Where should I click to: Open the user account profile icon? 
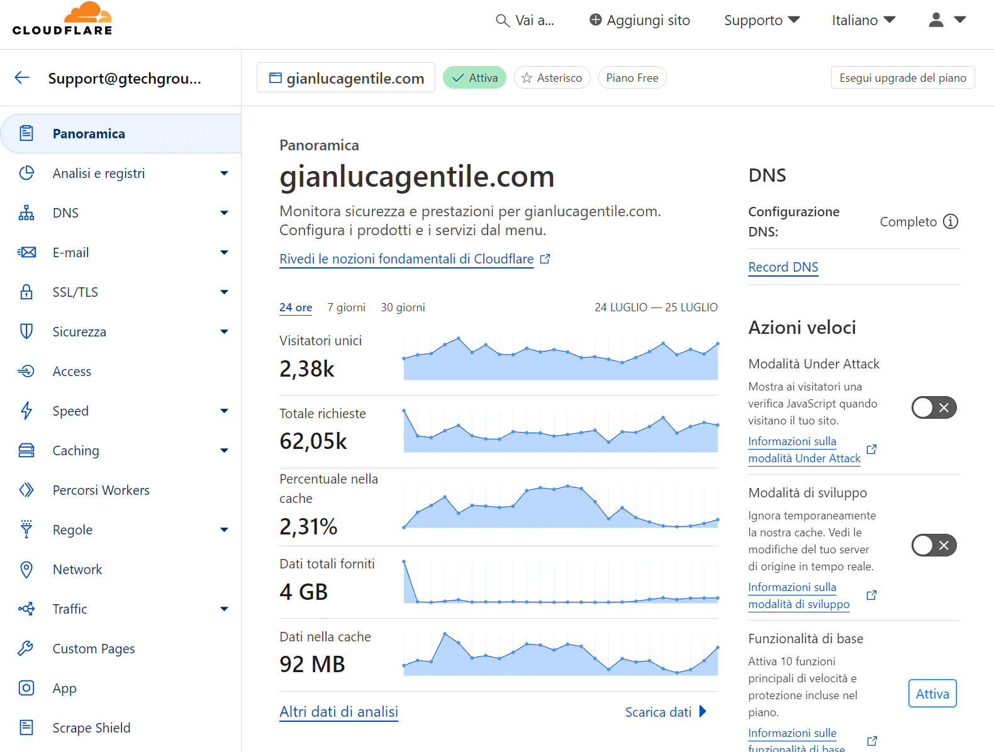pos(936,20)
